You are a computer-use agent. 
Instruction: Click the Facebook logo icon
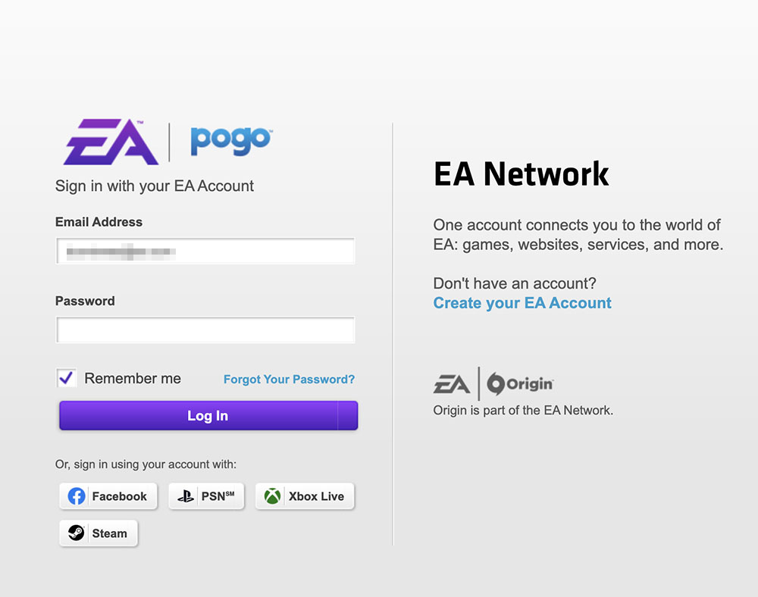pos(77,496)
